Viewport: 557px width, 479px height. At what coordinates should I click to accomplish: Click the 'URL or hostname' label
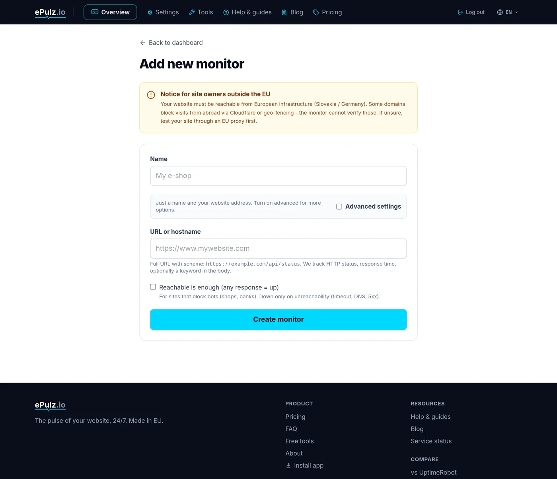coord(175,232)
